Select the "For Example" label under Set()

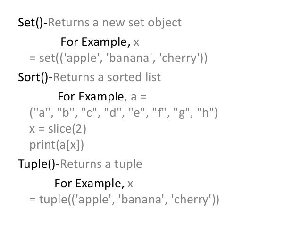point(95,42)
